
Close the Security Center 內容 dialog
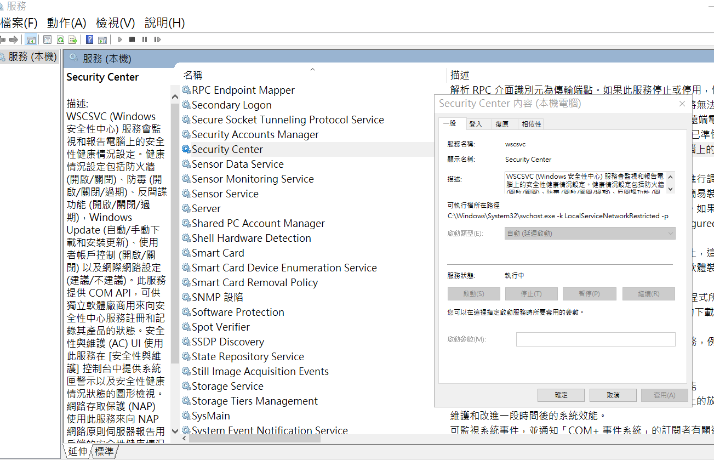(682, 103)
